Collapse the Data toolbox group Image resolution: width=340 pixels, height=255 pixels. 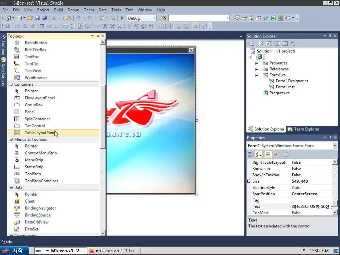pos(11,187)
